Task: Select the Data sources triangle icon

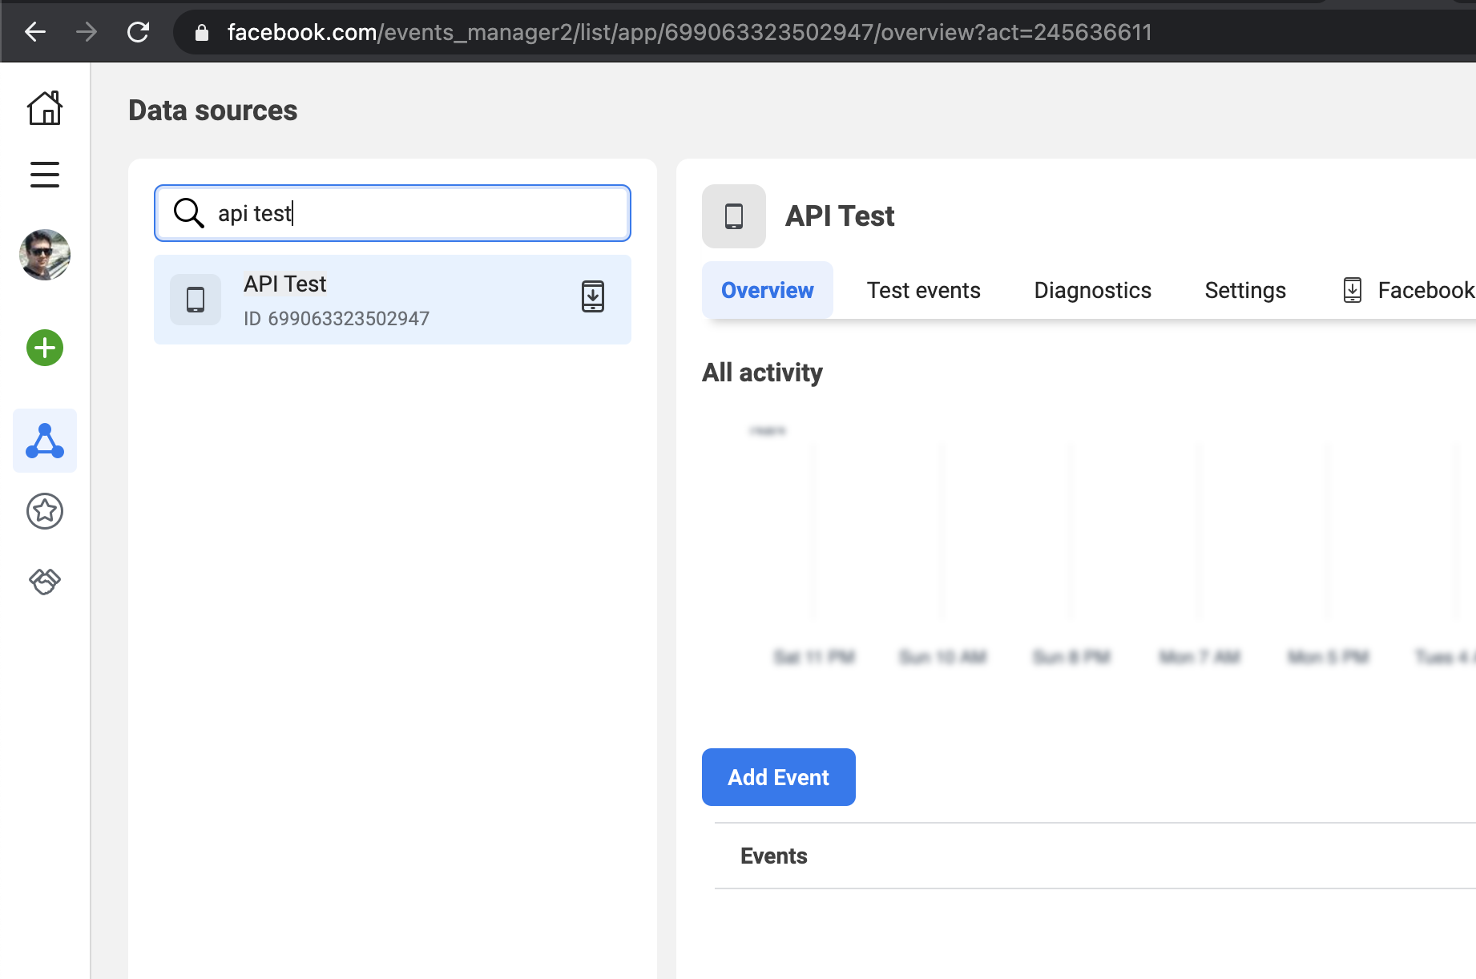Action: (x=45, y=441)
